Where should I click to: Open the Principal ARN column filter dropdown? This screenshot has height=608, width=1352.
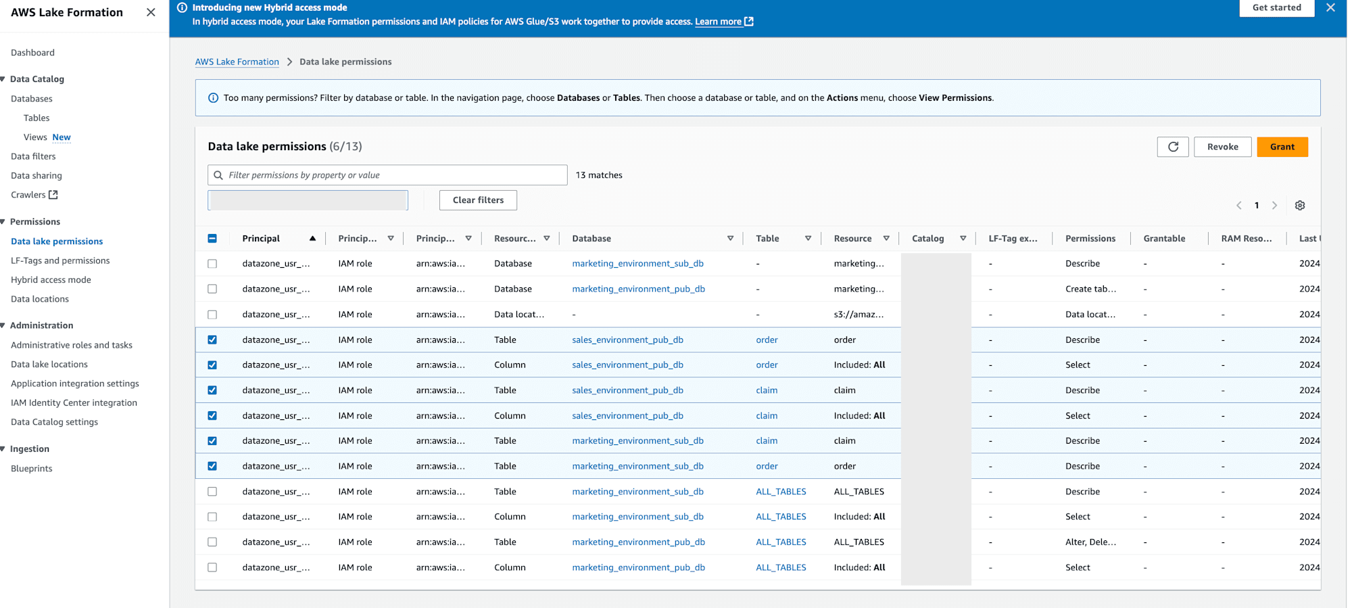pos(468,238)
